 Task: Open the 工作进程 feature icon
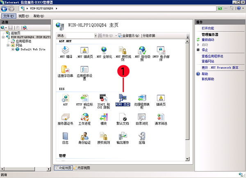tap(84, 119)
